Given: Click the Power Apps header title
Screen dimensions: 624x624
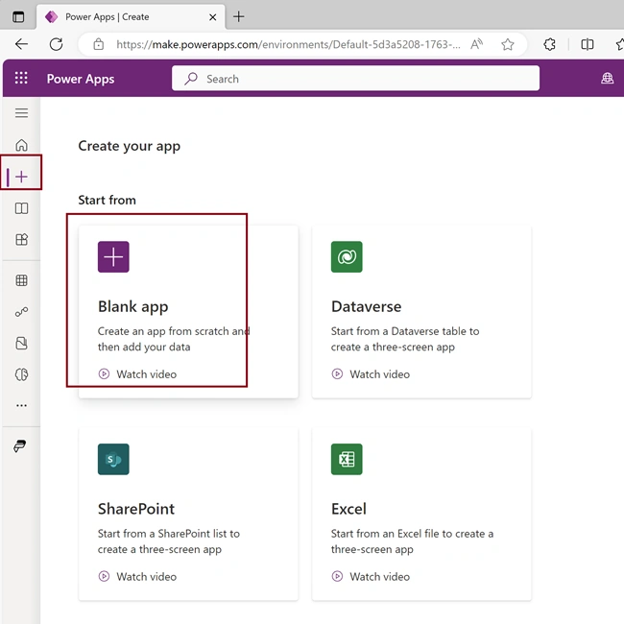Looking at the screenshot, I should point(81,79).
